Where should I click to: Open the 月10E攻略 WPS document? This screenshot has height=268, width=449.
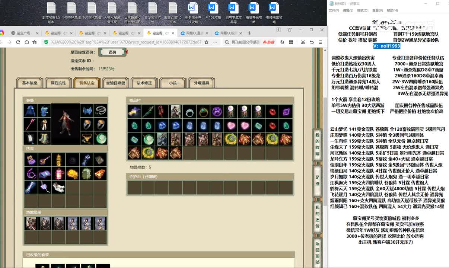213,11
